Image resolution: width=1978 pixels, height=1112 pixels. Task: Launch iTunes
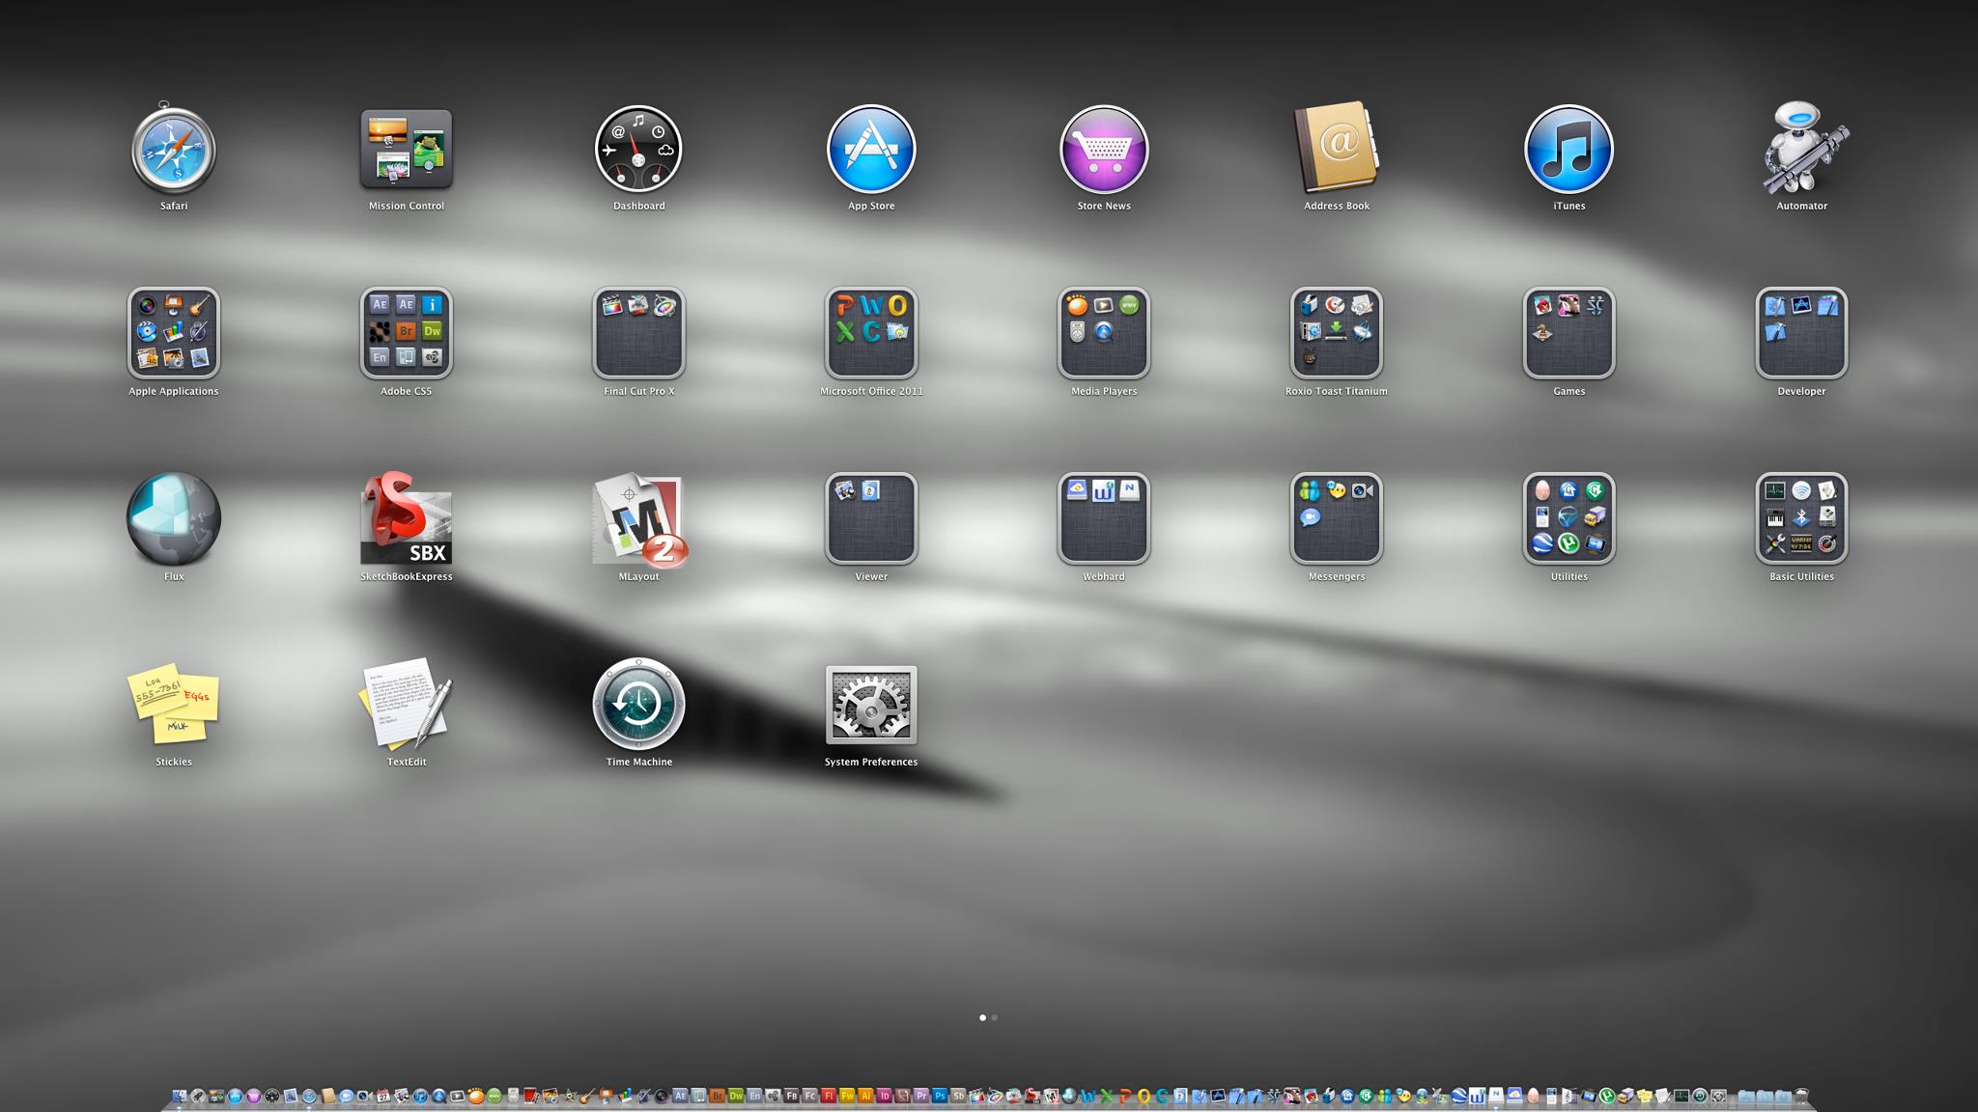(x=1568, y=151)
